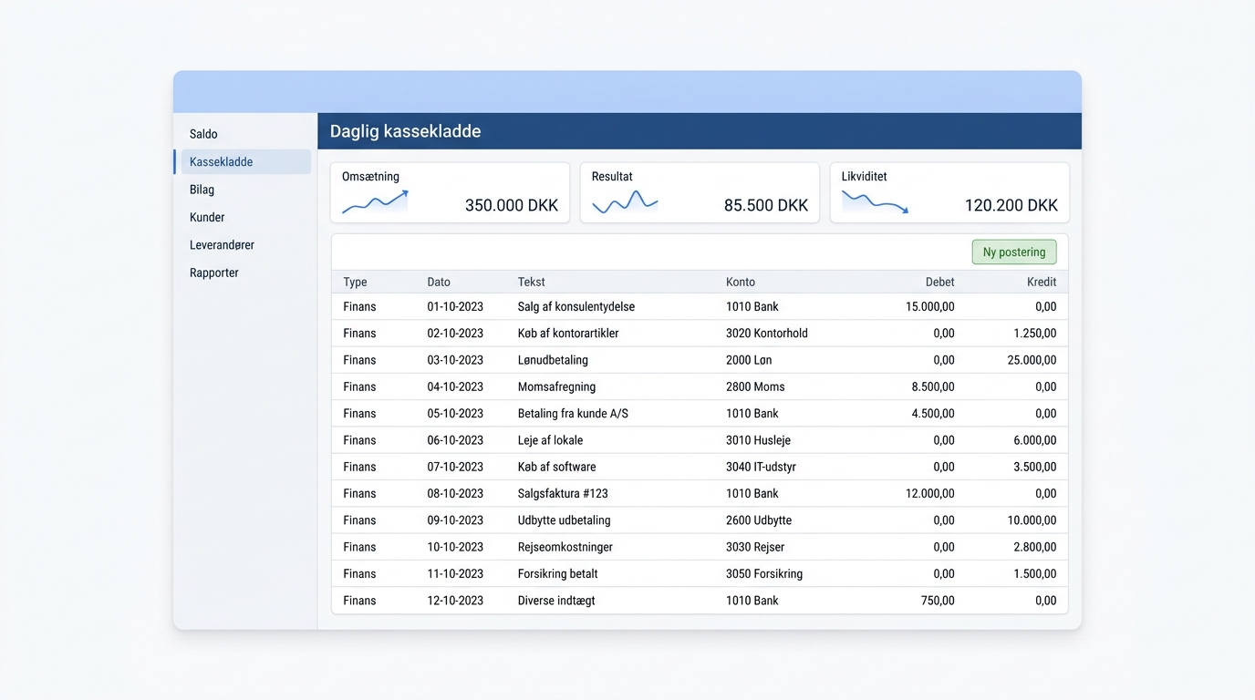
Task: Open the 350.000 DKK Omsætning card
Action: (x=450, y=192)
